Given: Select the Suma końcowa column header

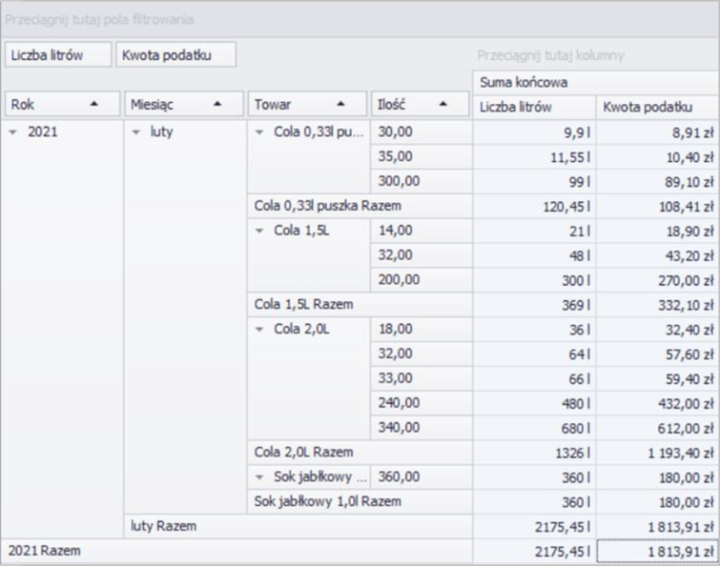Looking at the screenshot, I should pos(595,82).
